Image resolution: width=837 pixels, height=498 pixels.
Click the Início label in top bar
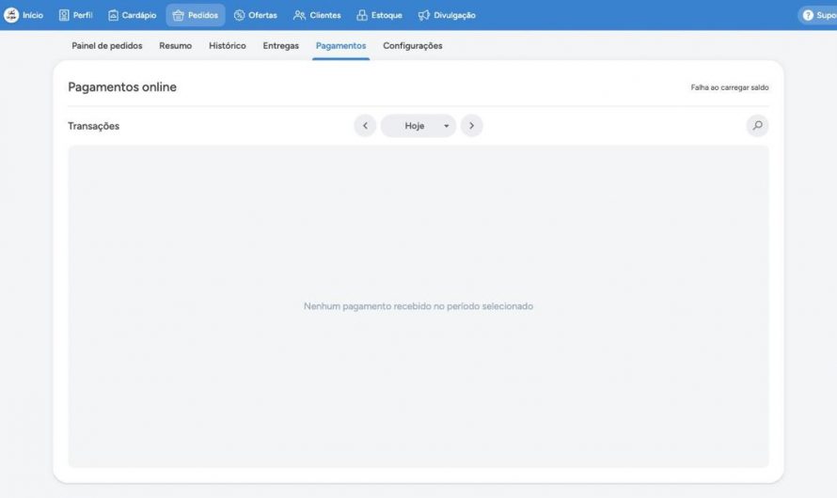click(x=33, y=15)
